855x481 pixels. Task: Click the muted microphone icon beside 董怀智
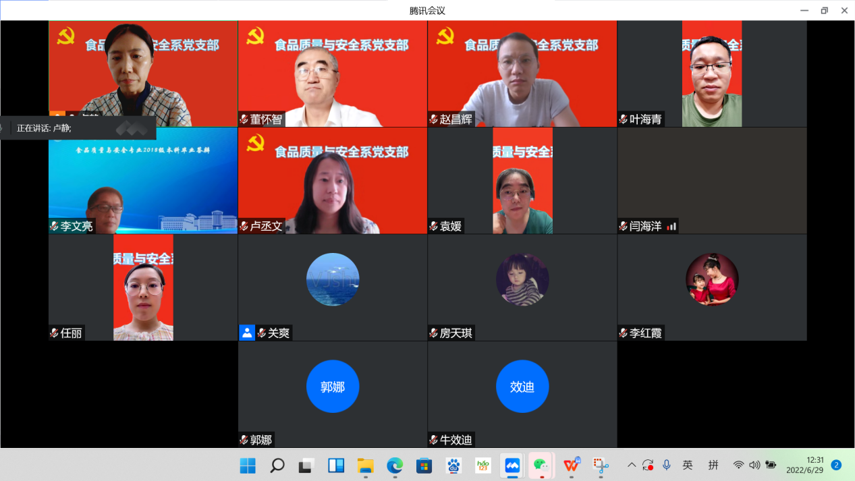pyautogui.click(x=244, y=119)
